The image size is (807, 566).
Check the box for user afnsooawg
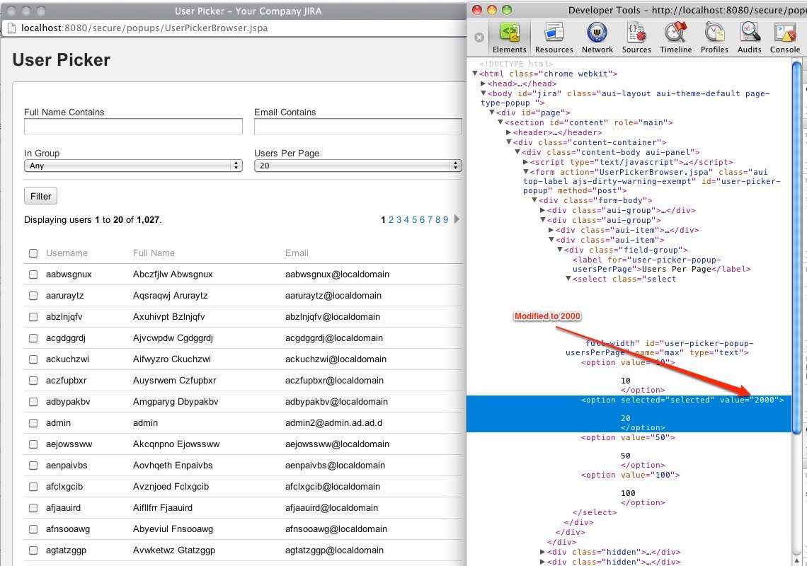coord(33,529)
